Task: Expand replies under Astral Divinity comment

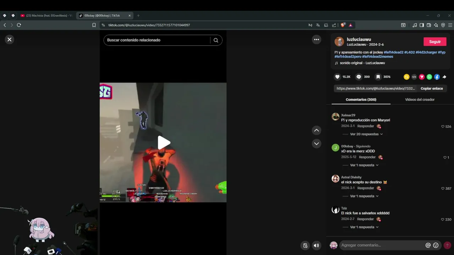Action: (x=364, y=196)
